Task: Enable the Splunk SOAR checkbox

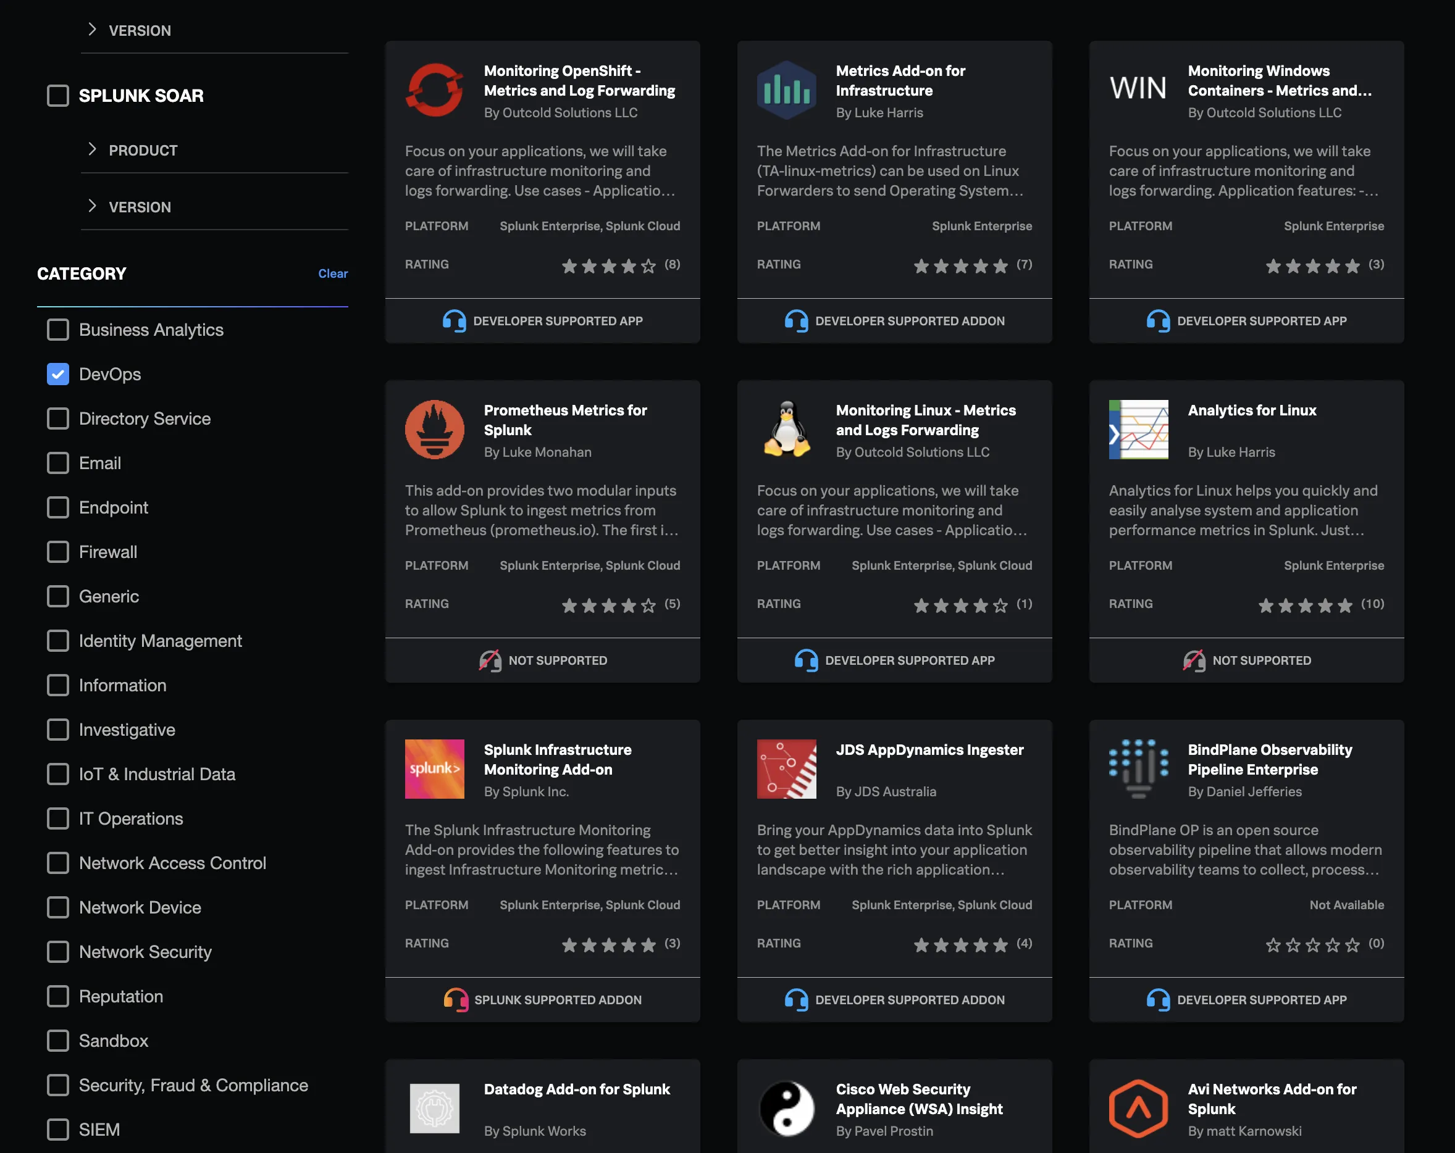Action: [x=58, y=96]
